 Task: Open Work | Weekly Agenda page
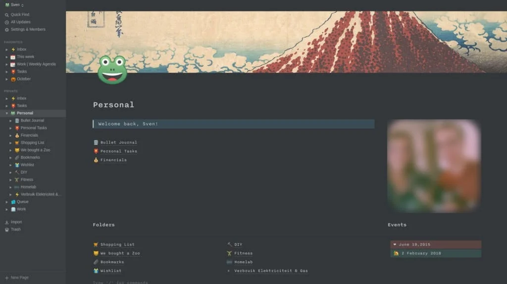[x=36, y=64]
